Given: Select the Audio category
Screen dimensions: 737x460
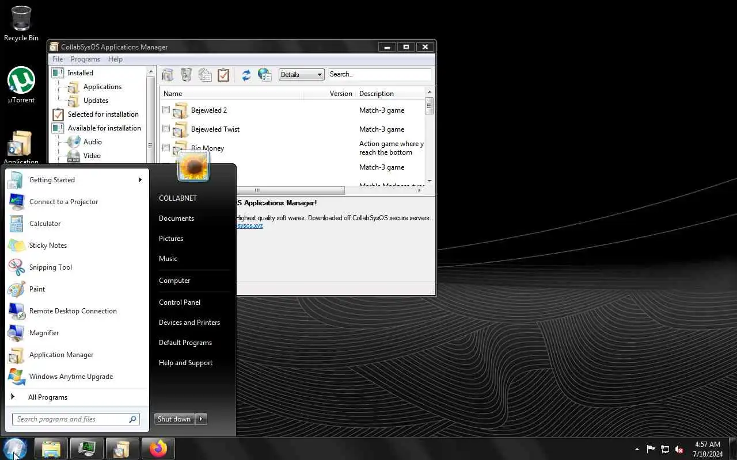Looking at the screenshot, I should point(92,142).
